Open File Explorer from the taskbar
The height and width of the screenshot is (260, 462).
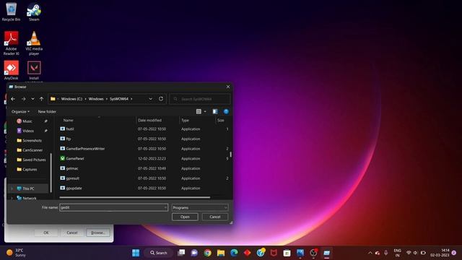(221, 253)
